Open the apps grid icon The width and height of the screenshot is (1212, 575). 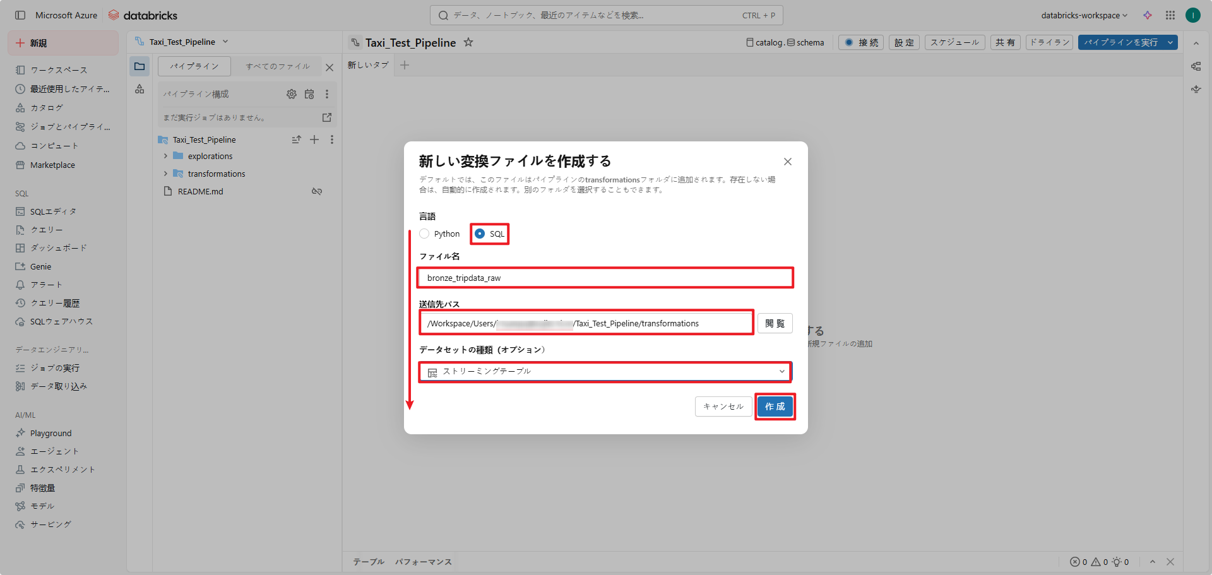point(1170,15)
